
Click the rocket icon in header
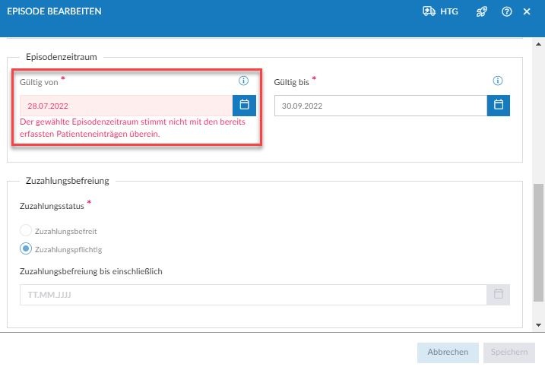click(x=481, y=11)
